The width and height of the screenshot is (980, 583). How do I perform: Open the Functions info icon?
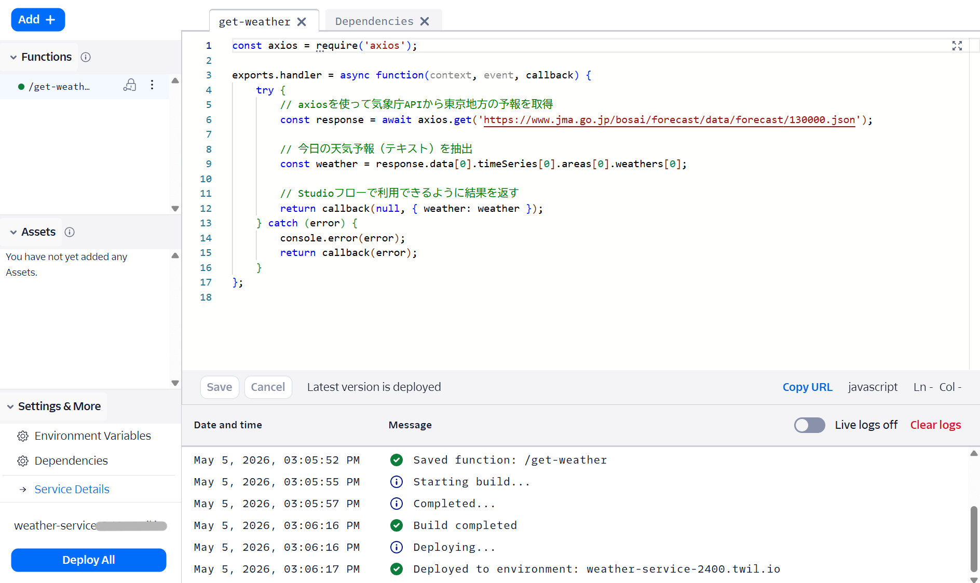pos(86,57)
